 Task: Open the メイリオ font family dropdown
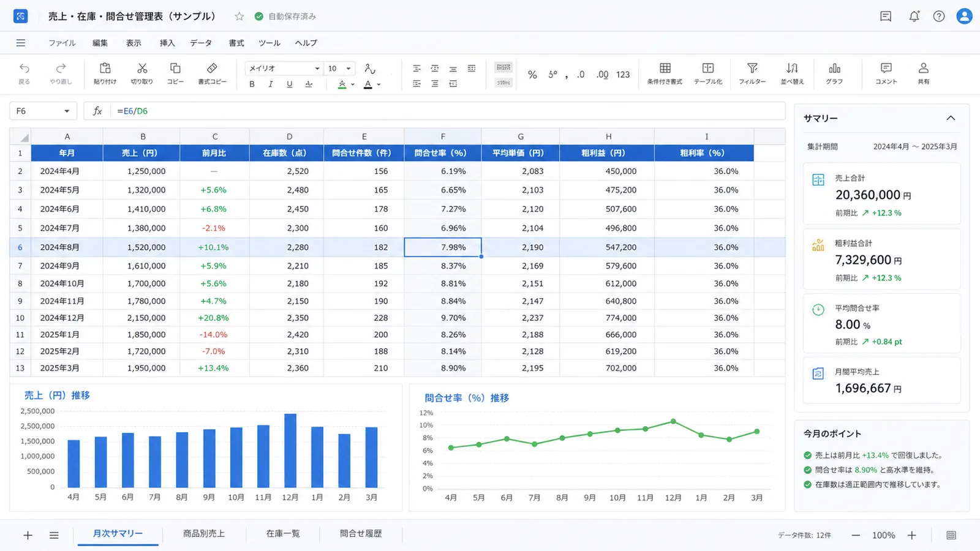tap(284, 69)
